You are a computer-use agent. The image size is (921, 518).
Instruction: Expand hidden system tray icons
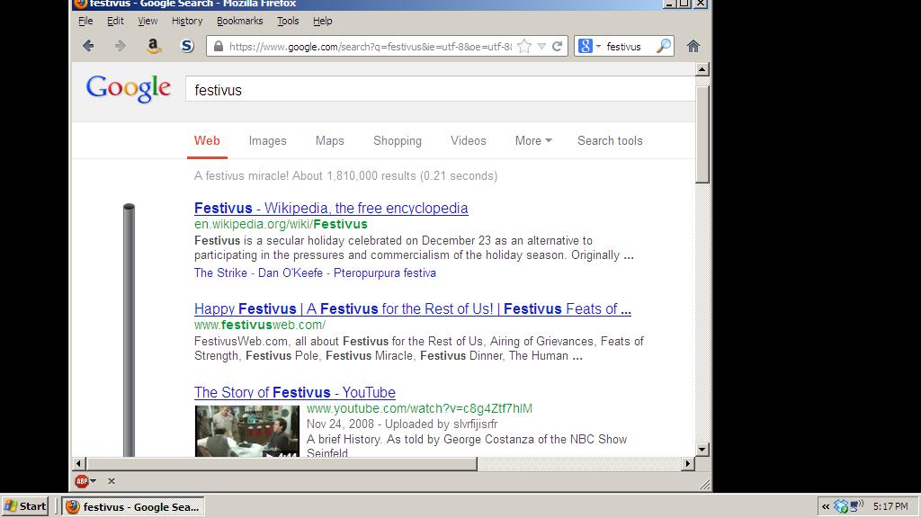(x=826, y=506)
